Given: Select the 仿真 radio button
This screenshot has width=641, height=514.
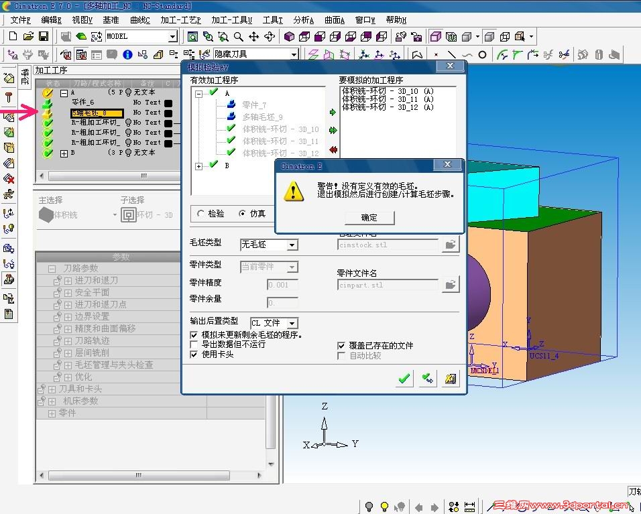Looking at the screenshot, I should point(243,213).
